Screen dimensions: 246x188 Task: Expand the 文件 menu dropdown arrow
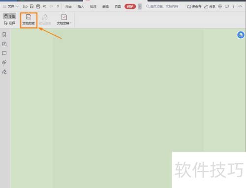pos(17,6)
